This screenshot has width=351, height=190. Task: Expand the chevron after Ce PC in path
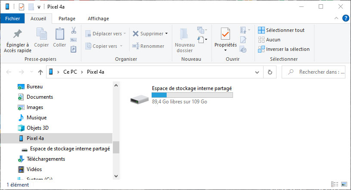pos(82,72)
